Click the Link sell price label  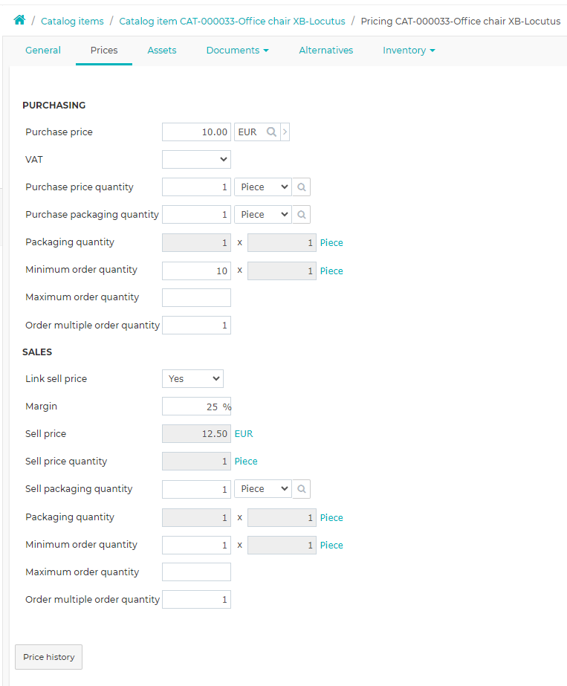click(x=56, y=379)
